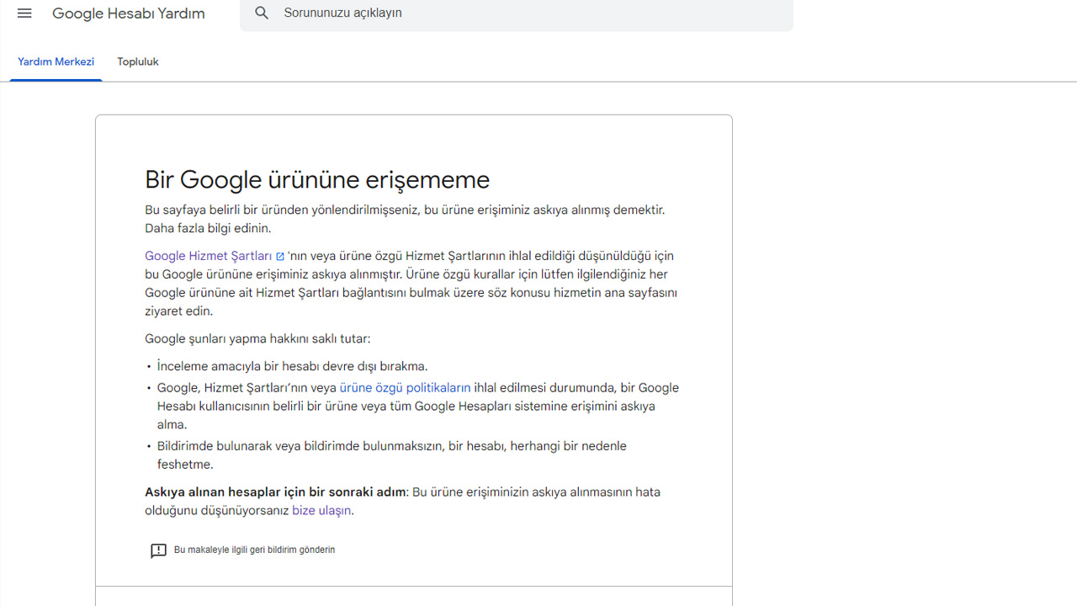Click bold text Askıya alınan hesaplar için bir sonraki adım
Screen dimensions: 1077x606
point(275,492)
